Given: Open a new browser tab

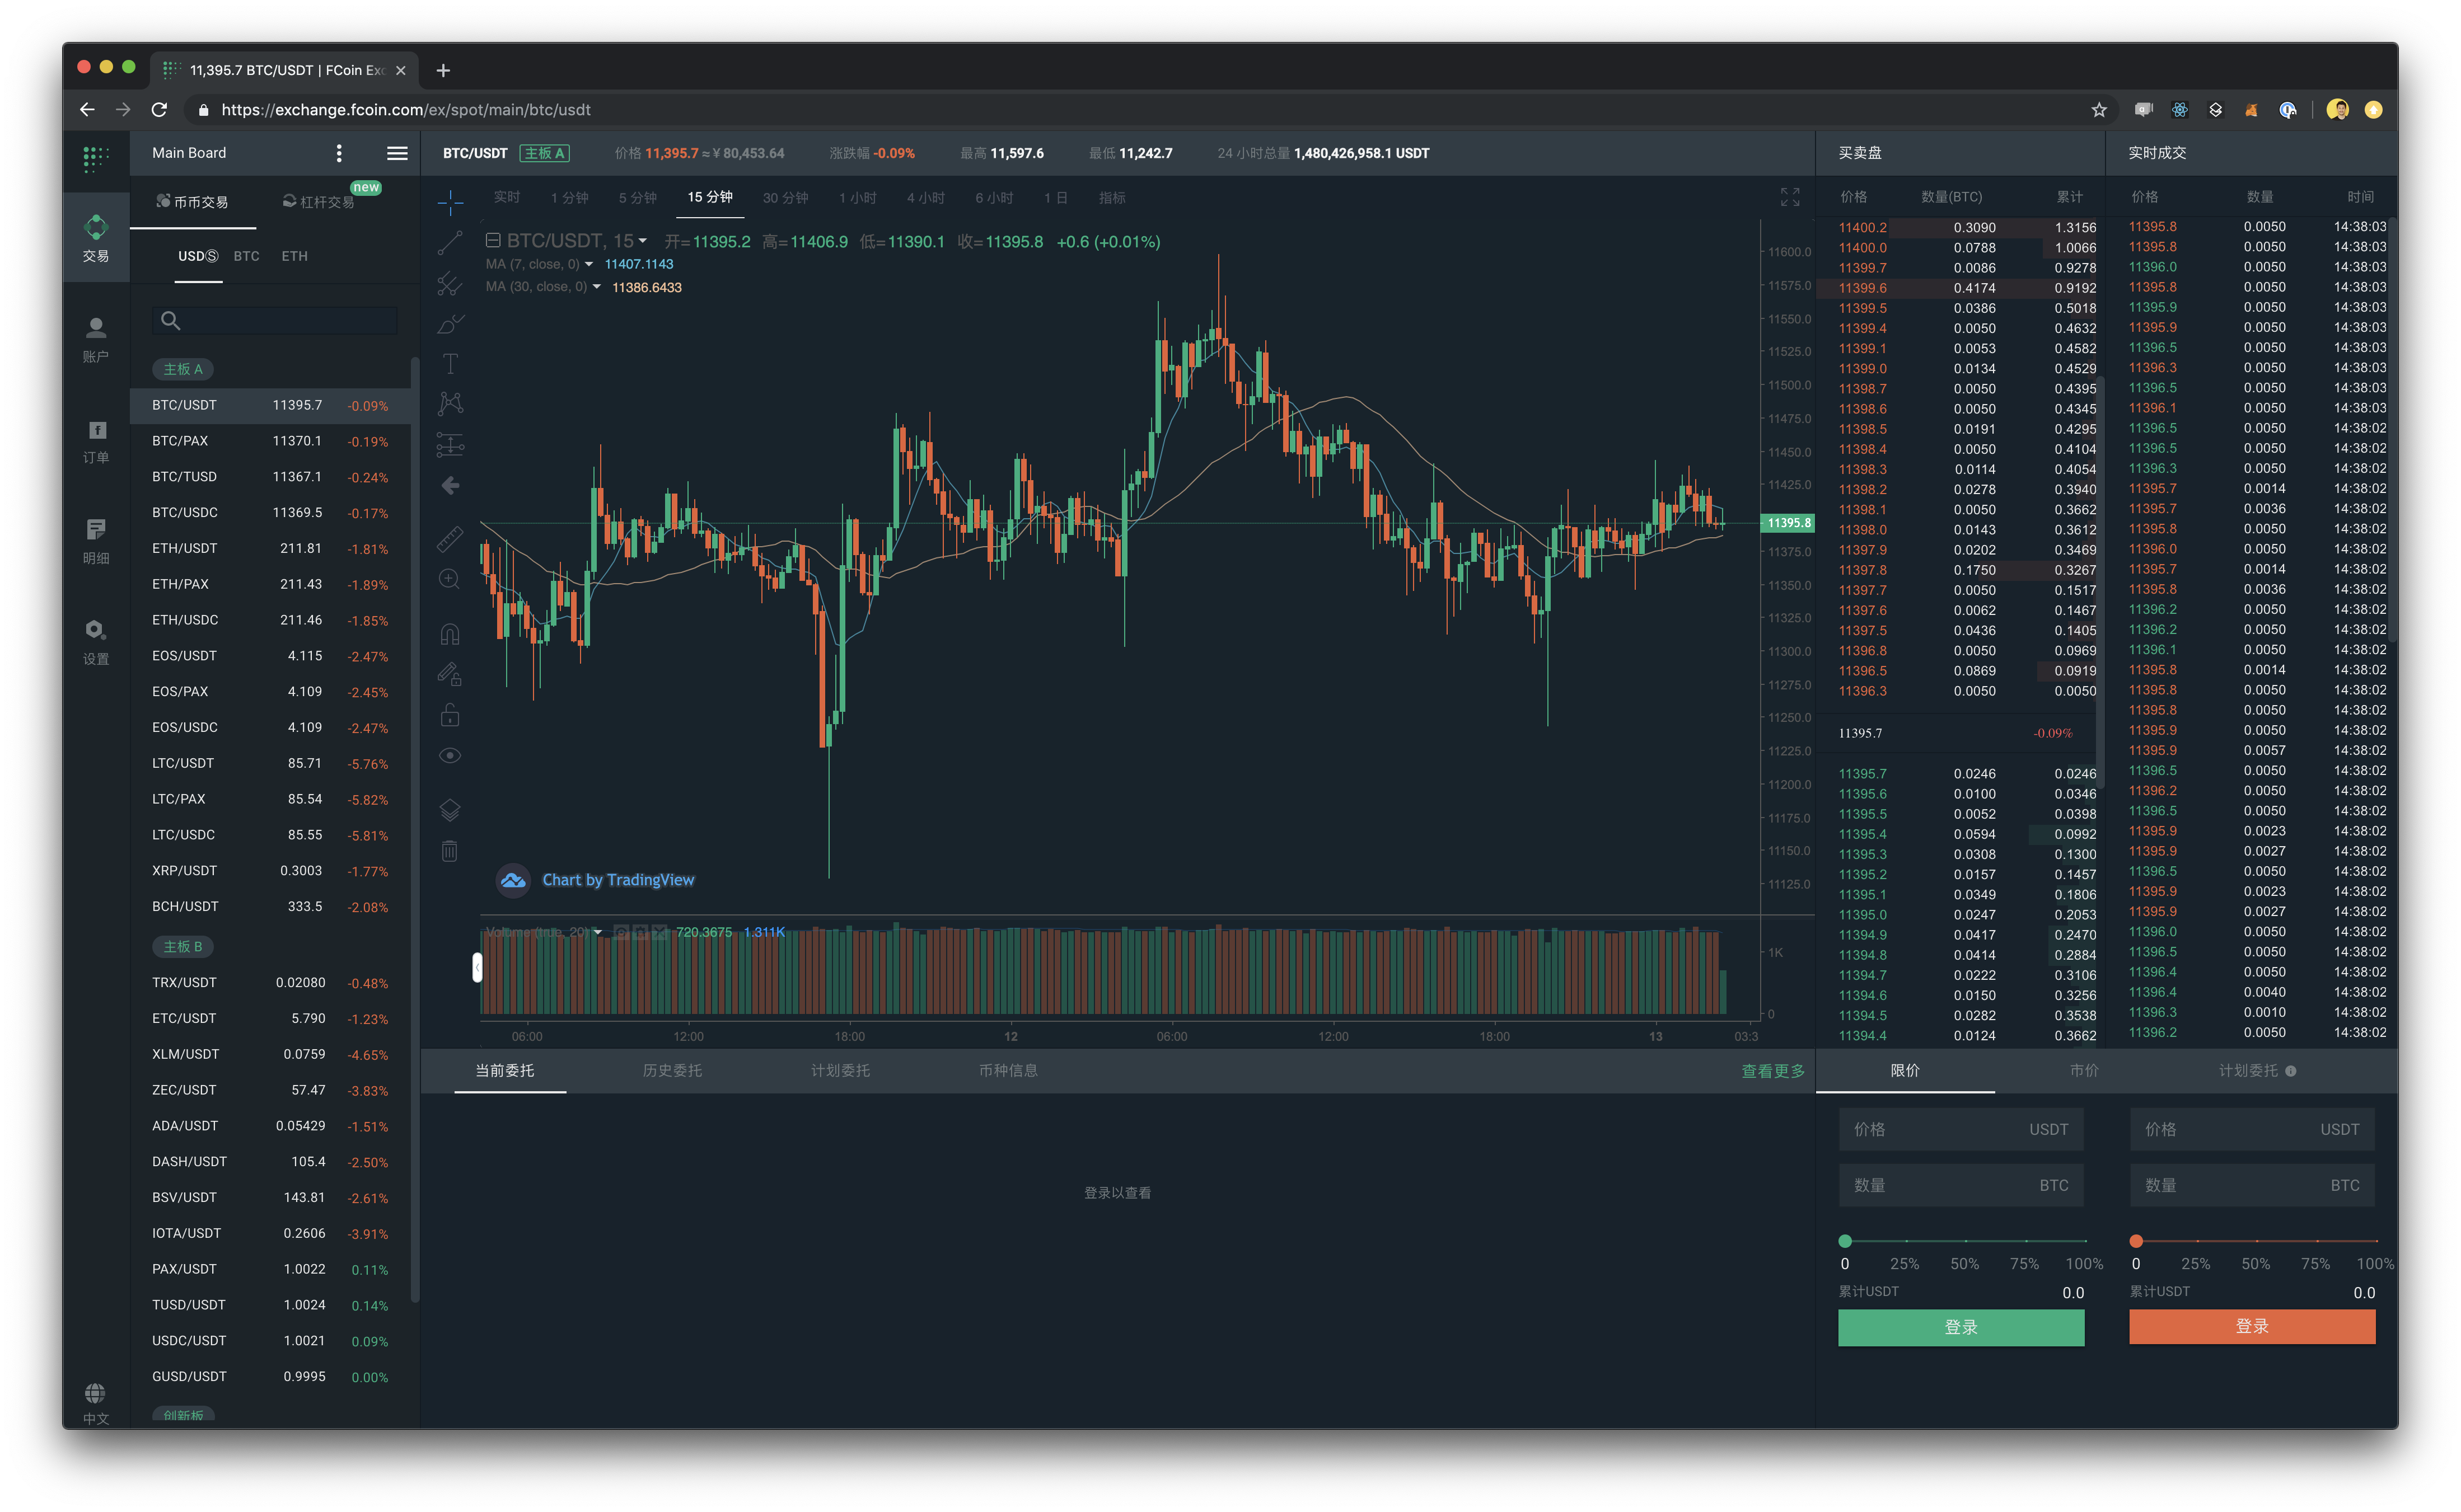Looking at the screenshot, I should click(443, 70).
